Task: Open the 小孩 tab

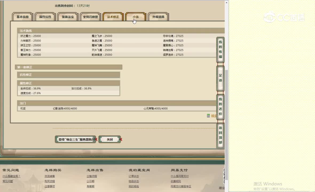Action: tap(136, 17)
